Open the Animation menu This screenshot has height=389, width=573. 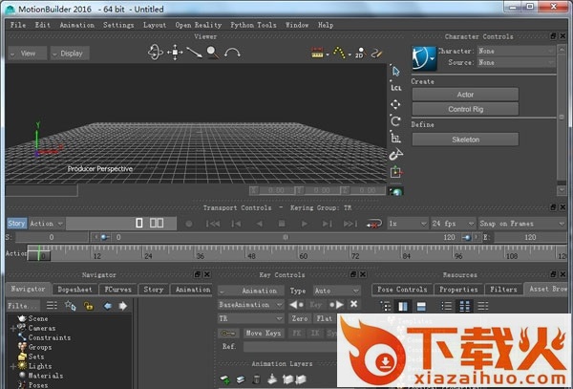[76, 25]
